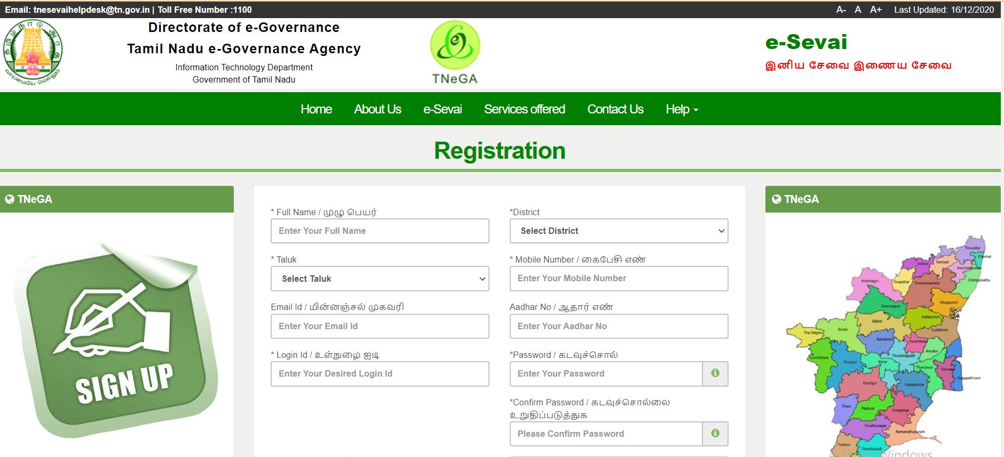Screen dimensions: 1004x457
Task: Click Information Technology Department text
Action: [244, 67]
